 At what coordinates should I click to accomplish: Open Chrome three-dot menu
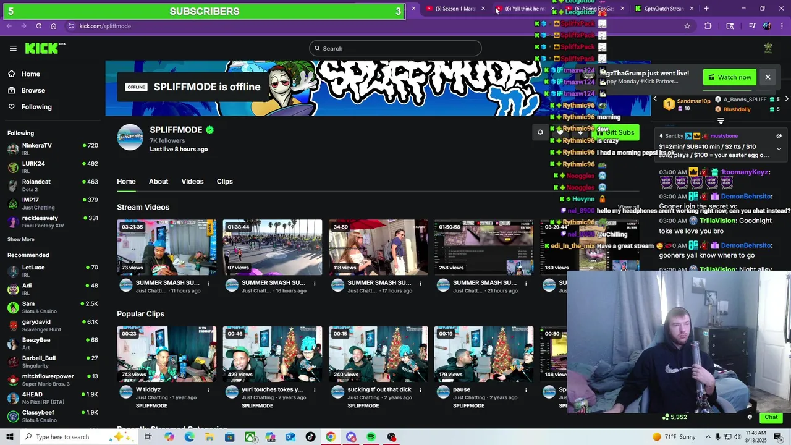(x=782, y=26)
